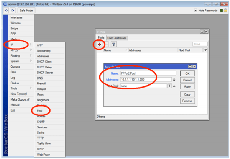
Task: Click the pool Name input field
Action: (148, 73)
